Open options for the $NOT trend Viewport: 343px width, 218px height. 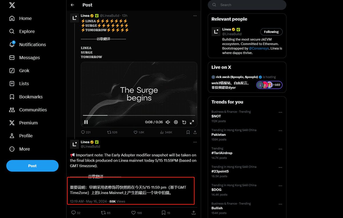[280, 112]
